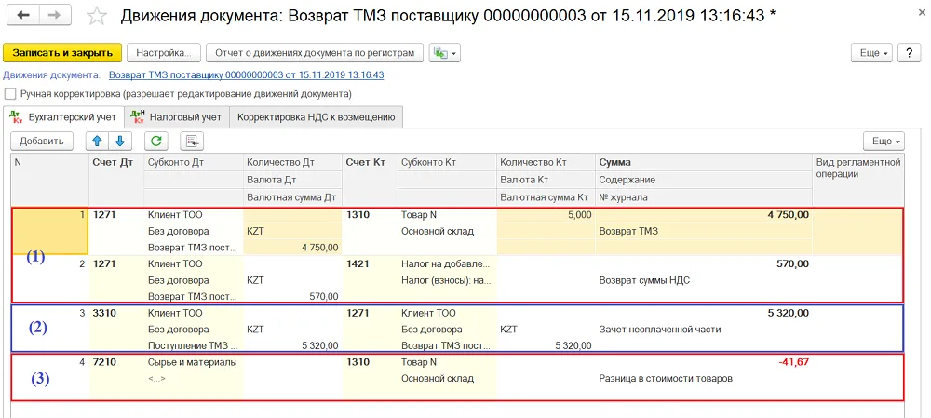Open help with the question mark button
The width and height of the screenshot is (931, 418).
tap(909, 53)
